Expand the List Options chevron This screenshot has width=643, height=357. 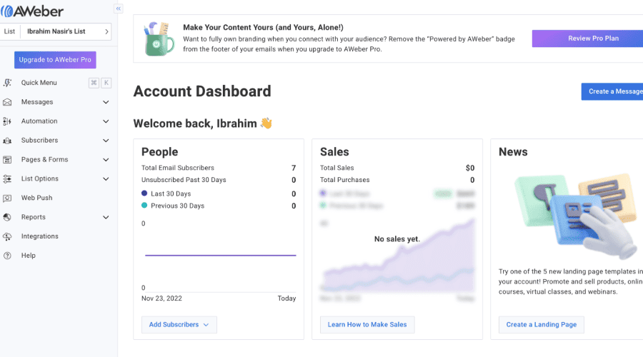tap(106, 178)
